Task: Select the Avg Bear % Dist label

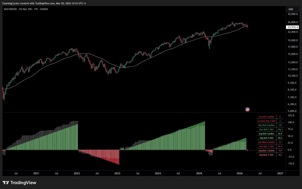Action: click(267, 155)
